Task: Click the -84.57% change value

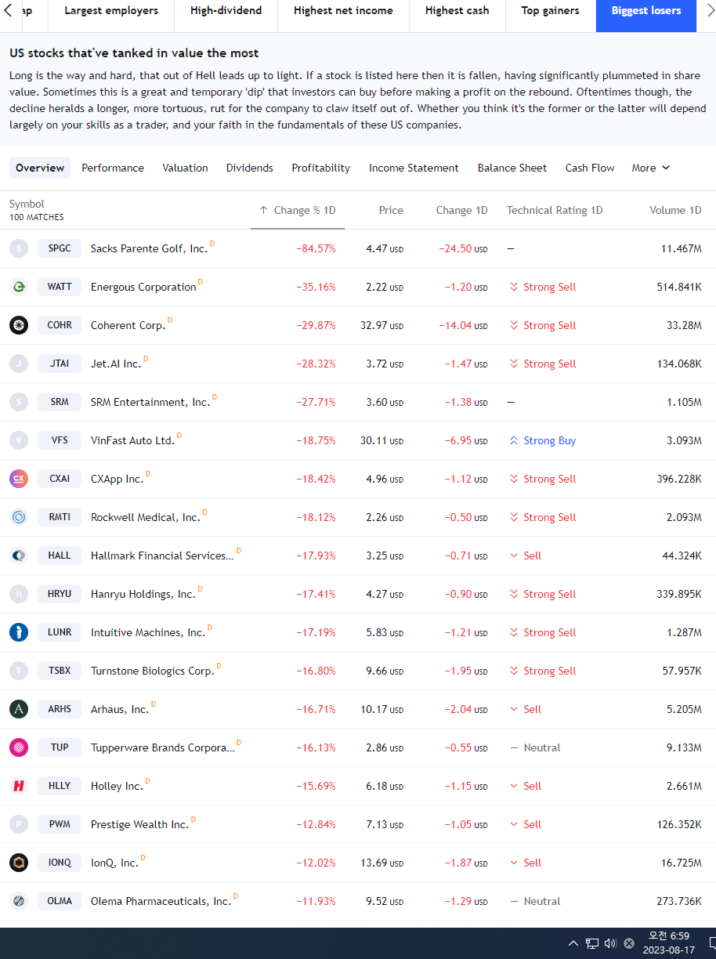Action: [x=316, y=248]
